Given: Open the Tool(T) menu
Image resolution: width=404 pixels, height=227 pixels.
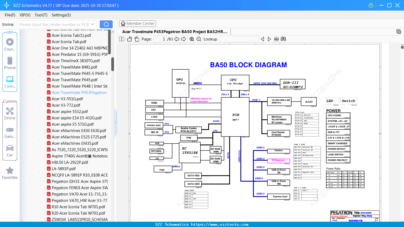Looking at the screenshot, I should [x=41, y=15].
